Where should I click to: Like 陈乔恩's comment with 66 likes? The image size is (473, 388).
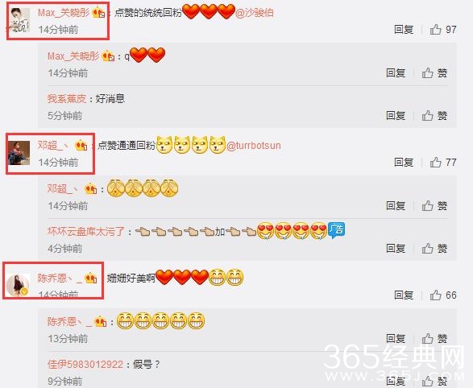pos(443,295)
